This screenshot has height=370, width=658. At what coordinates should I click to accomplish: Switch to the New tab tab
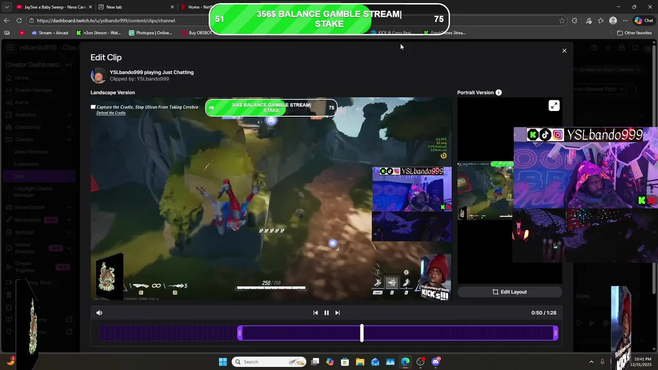pyautogui.click(x=136, y=7)
